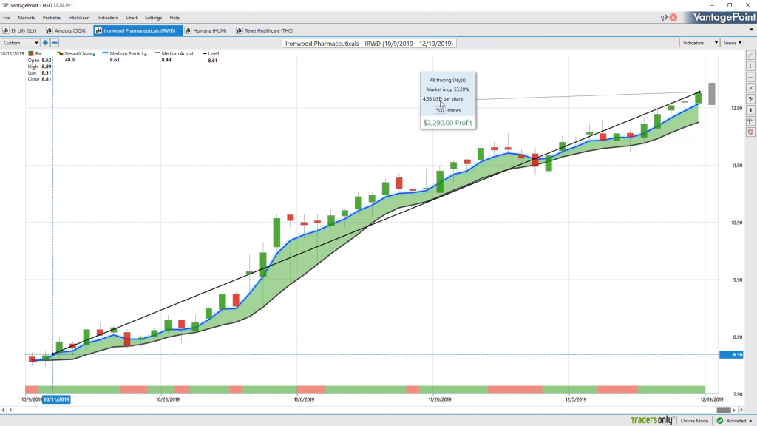Click the red delete drawings icon
This screenshot has width=757, height=426.
pyautogui.click(x=751, y=132)
